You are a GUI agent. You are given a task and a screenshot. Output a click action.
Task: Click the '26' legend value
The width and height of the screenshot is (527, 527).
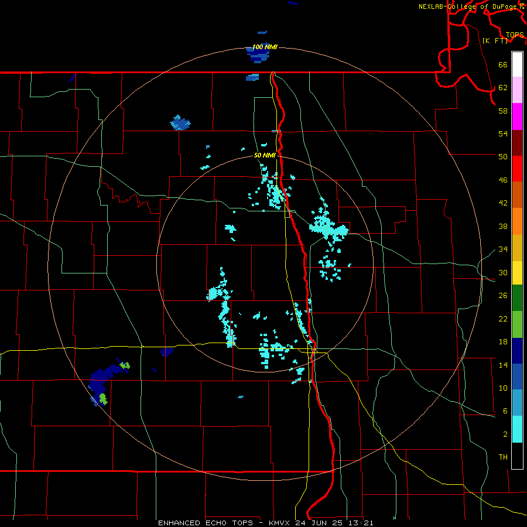pos(503,296)
